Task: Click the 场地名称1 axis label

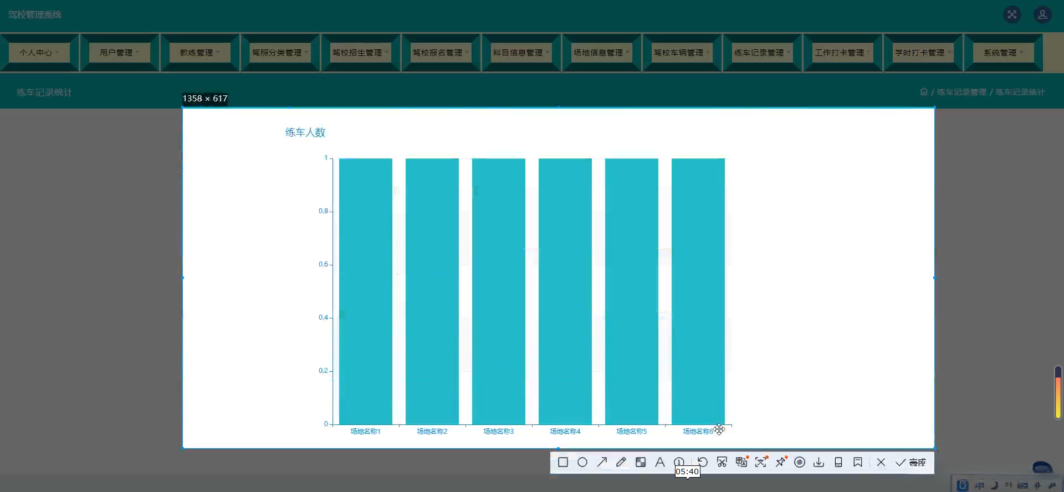Action: [366, 431]
